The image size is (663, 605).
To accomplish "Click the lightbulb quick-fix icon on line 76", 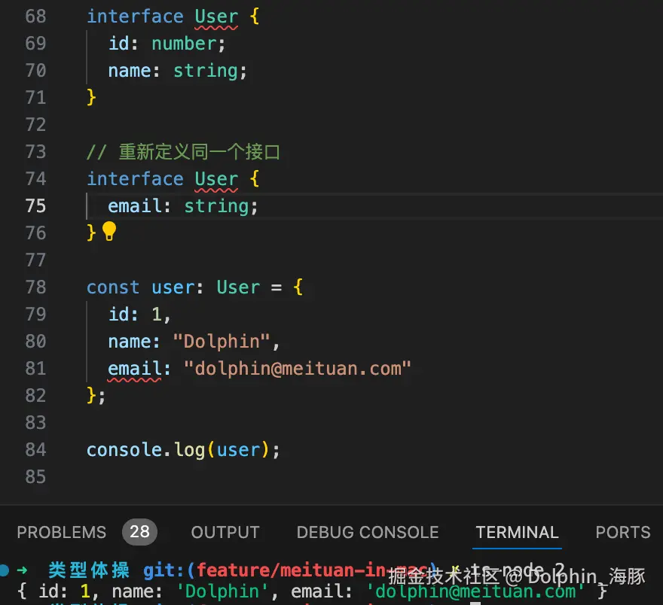I will pyautogui.click(x=109, y=231).
